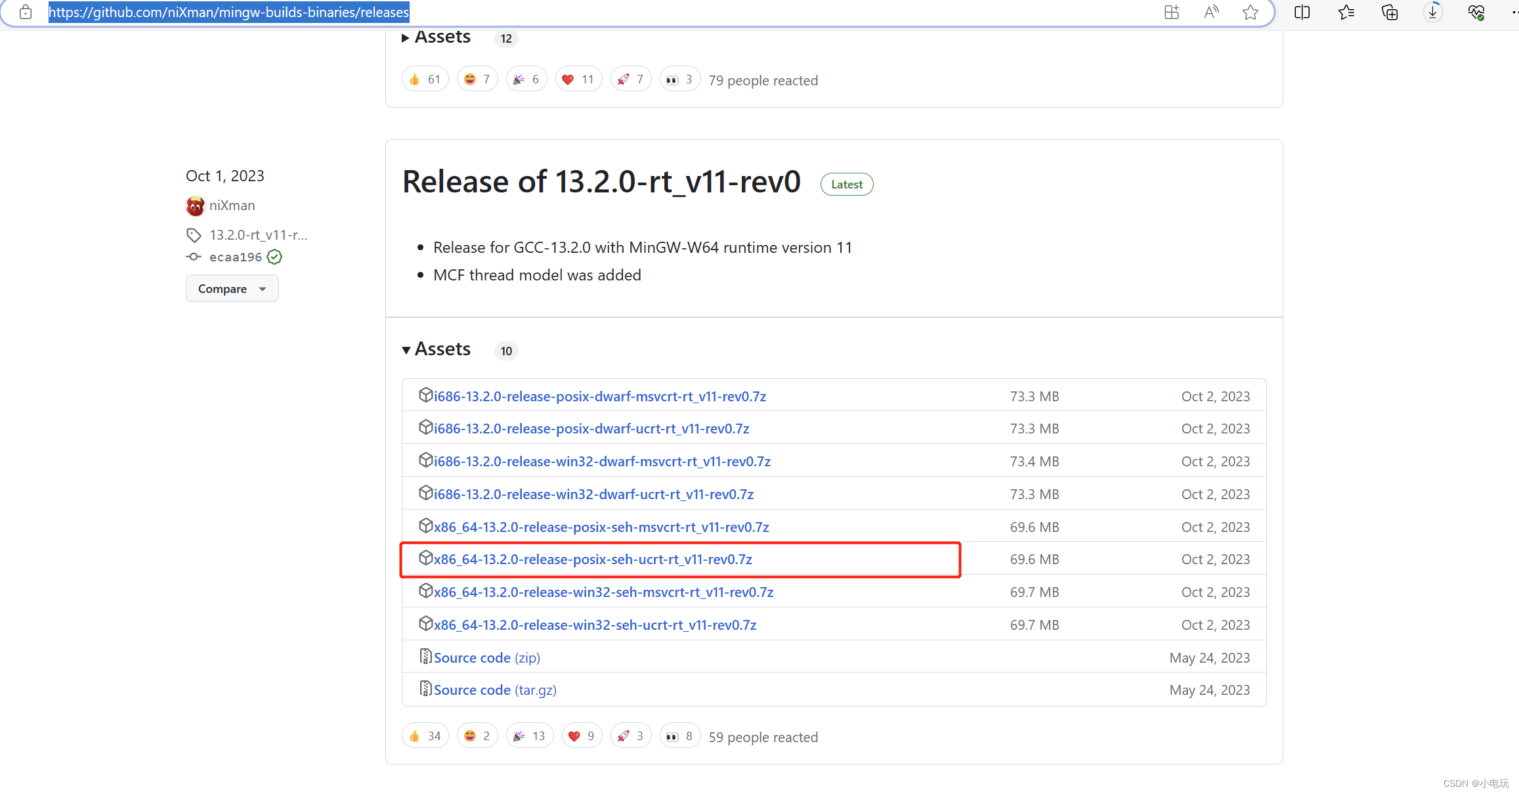
Task: Click package icon of i686 posix-dwarf-msvcrt asset
Action: click(425, 395)
